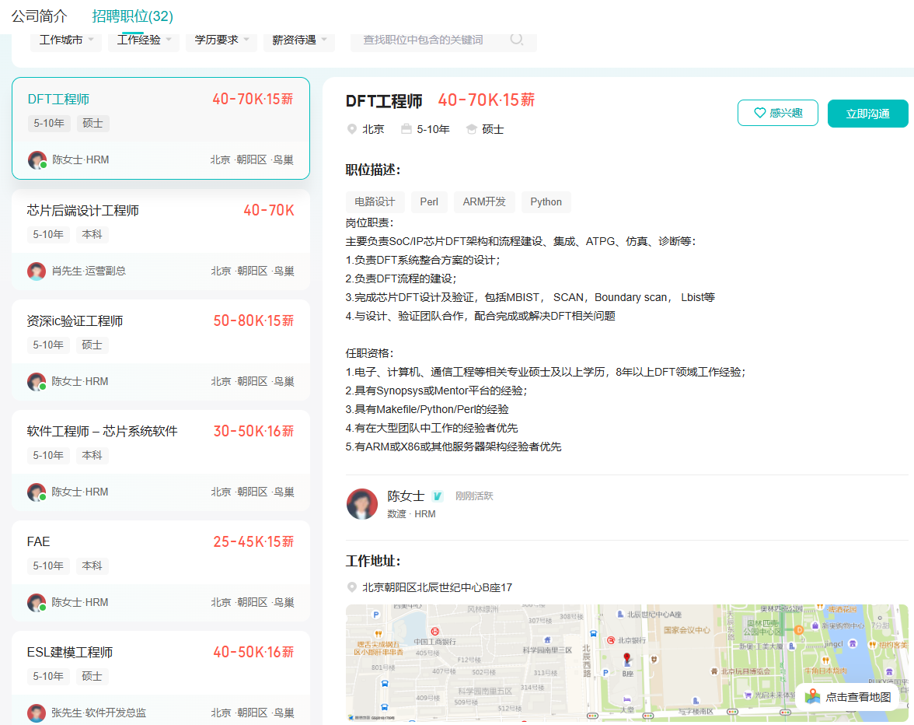Click the large 陈女士 recruiter profile photo

[x=362, y=504]
